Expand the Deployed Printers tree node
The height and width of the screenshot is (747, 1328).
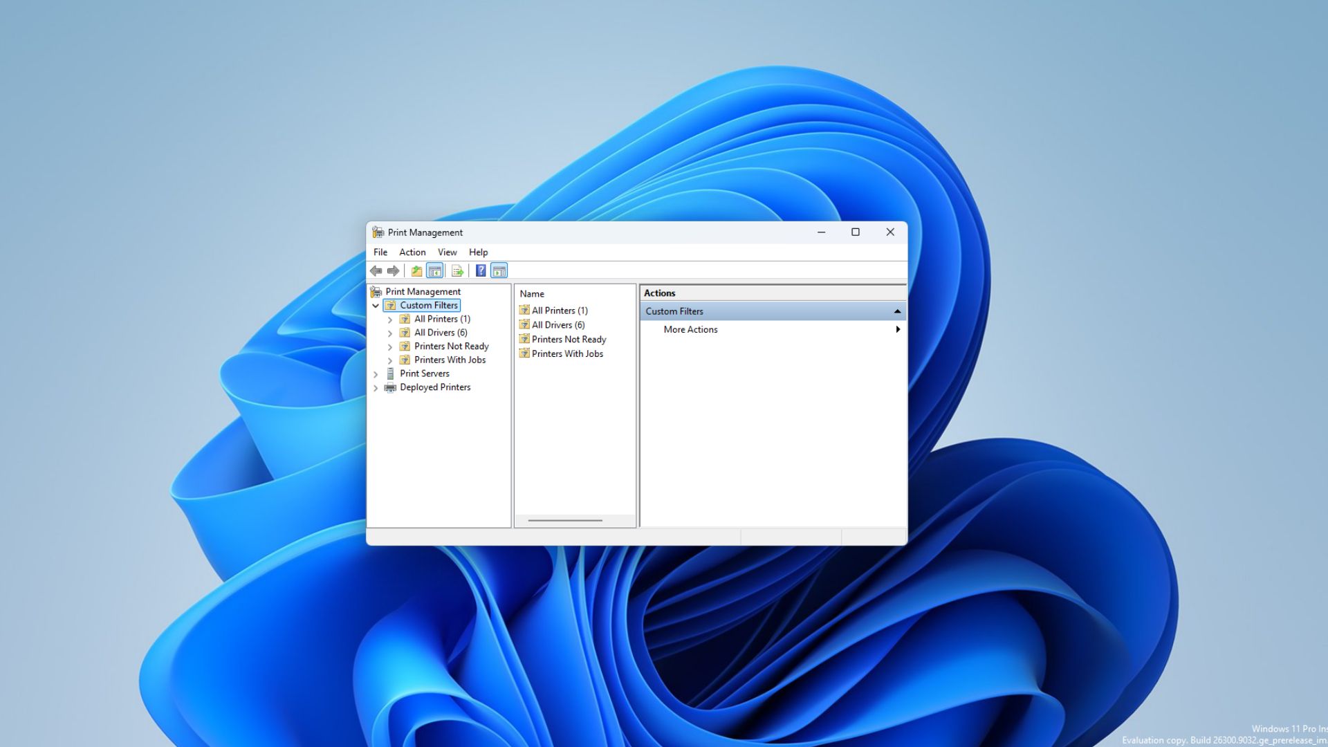coord(376,388)
